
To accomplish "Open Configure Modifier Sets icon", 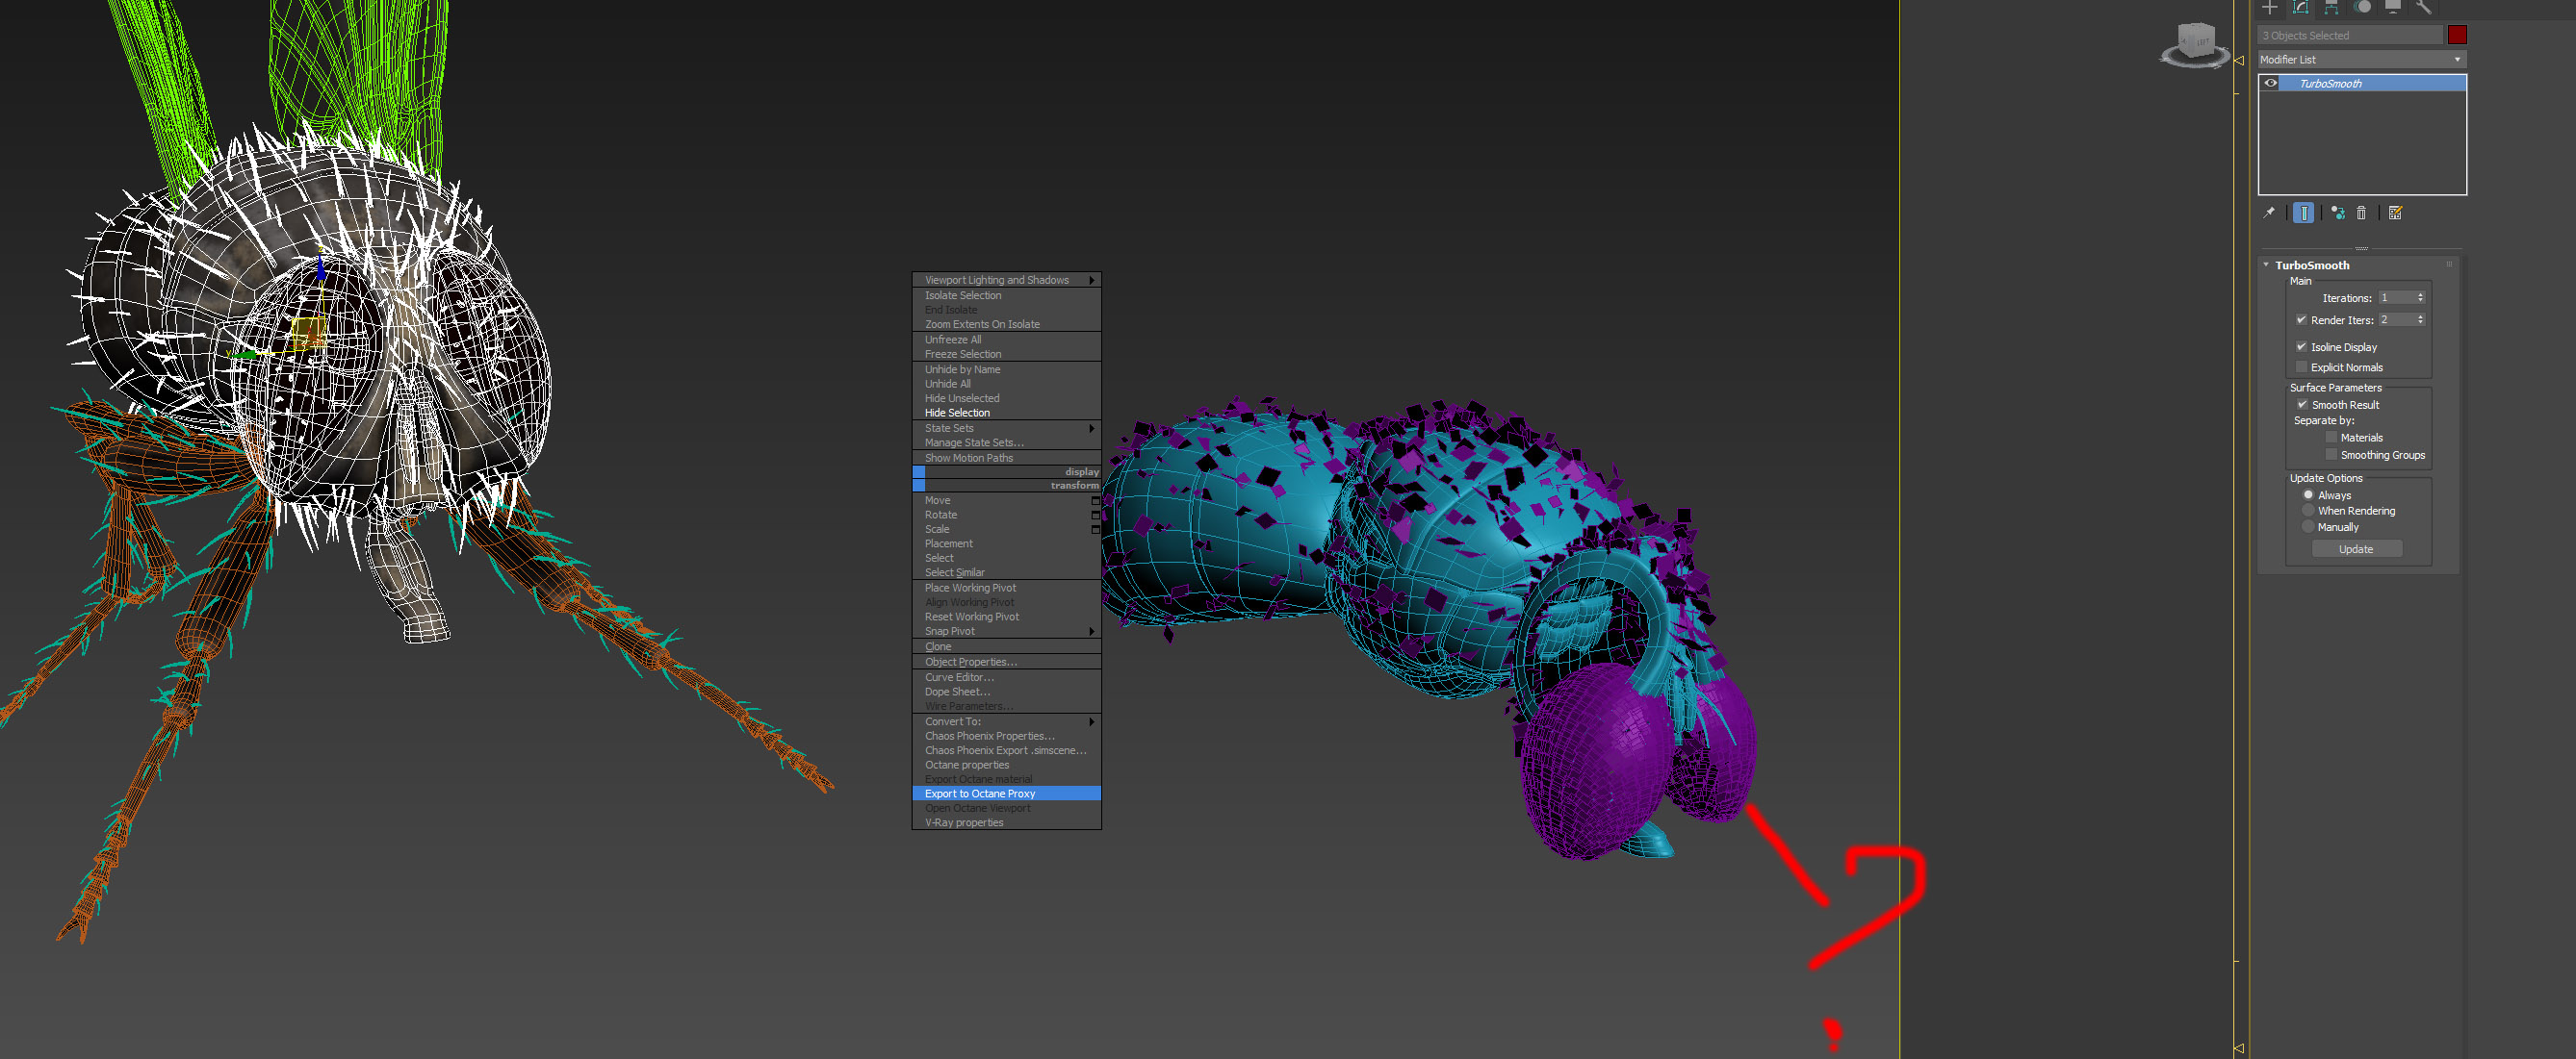I will tap(2395, 213).
